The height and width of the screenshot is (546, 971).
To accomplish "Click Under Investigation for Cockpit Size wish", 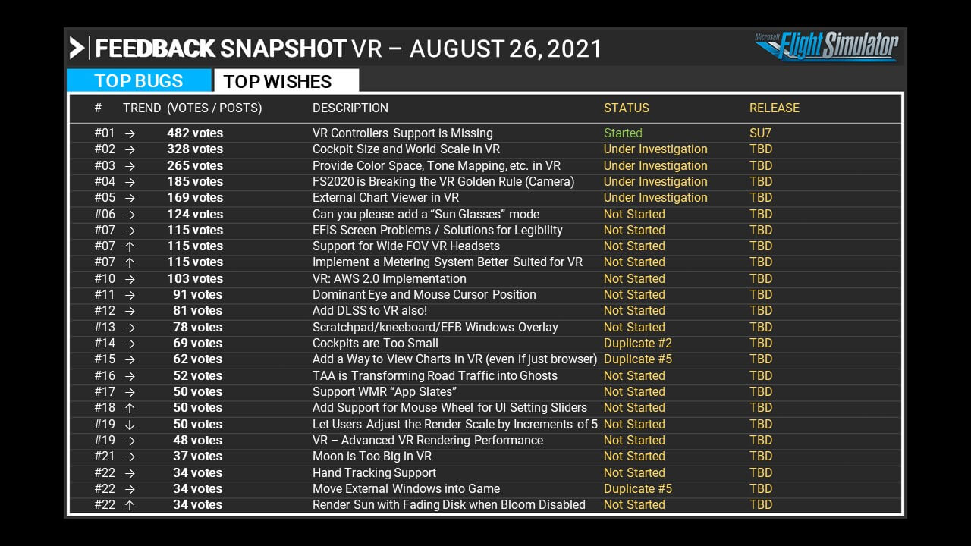I will [x=655, y=149].
